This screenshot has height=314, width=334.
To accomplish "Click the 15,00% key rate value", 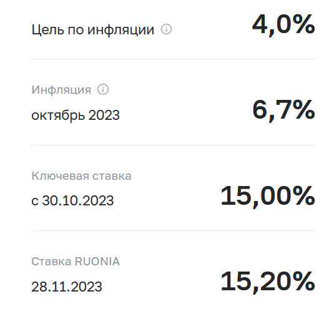I will [x=268, y=196].
